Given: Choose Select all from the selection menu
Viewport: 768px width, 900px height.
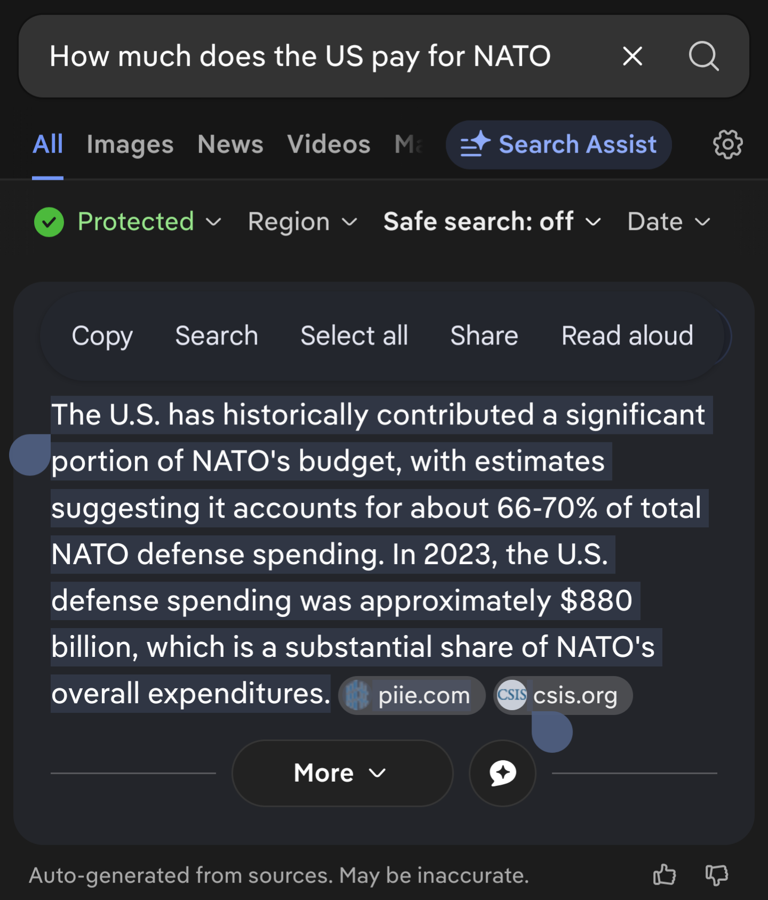Looking at the screenshot, I should (x=354, y=336).
